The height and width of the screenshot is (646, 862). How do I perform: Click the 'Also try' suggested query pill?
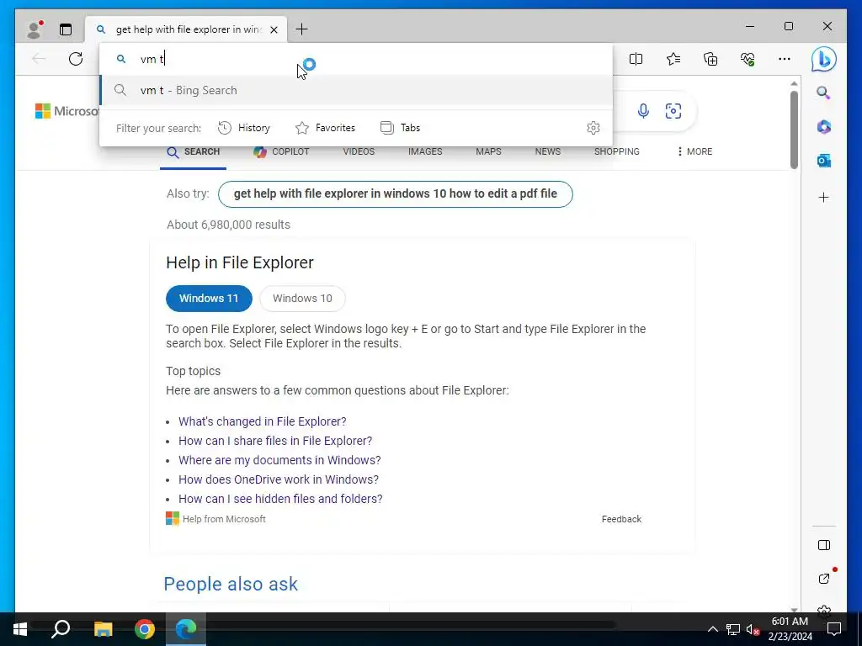(396, 194)
